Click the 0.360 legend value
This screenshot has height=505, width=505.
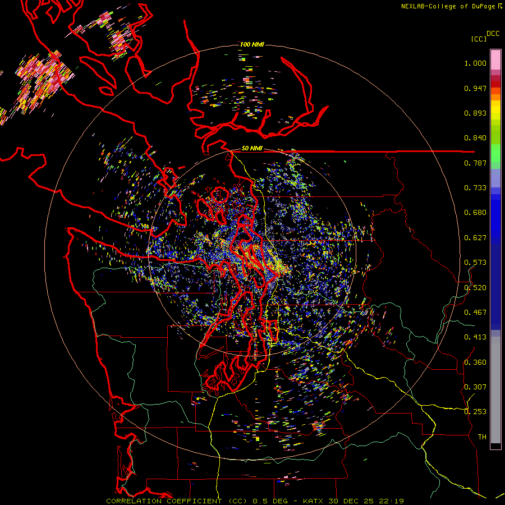tap(475, 362)
